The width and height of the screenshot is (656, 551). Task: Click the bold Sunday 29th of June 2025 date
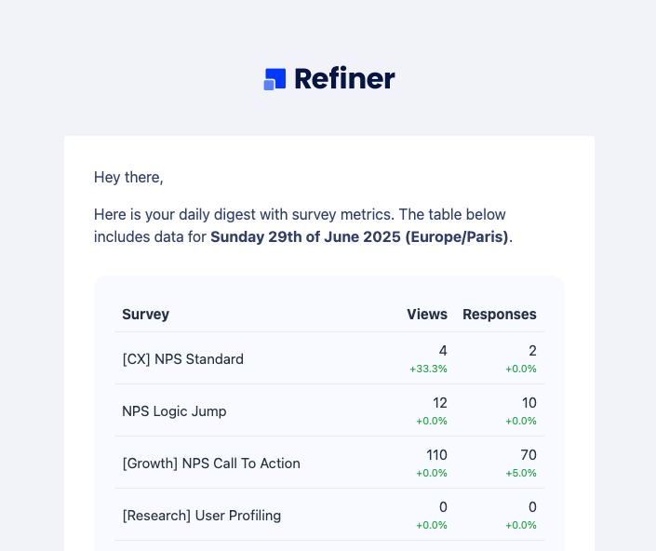tap(305, 236)
